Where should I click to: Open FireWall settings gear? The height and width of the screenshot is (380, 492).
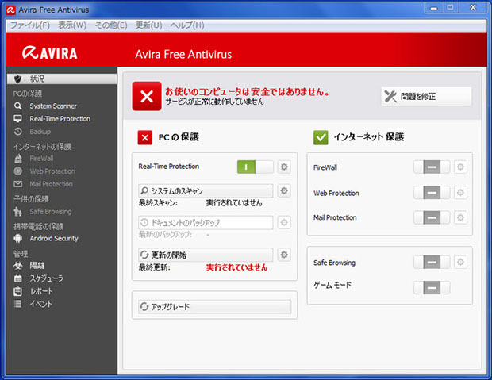[x=460, y=167]
